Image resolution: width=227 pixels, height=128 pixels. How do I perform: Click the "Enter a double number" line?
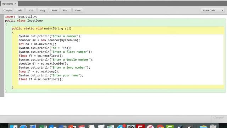56,60
